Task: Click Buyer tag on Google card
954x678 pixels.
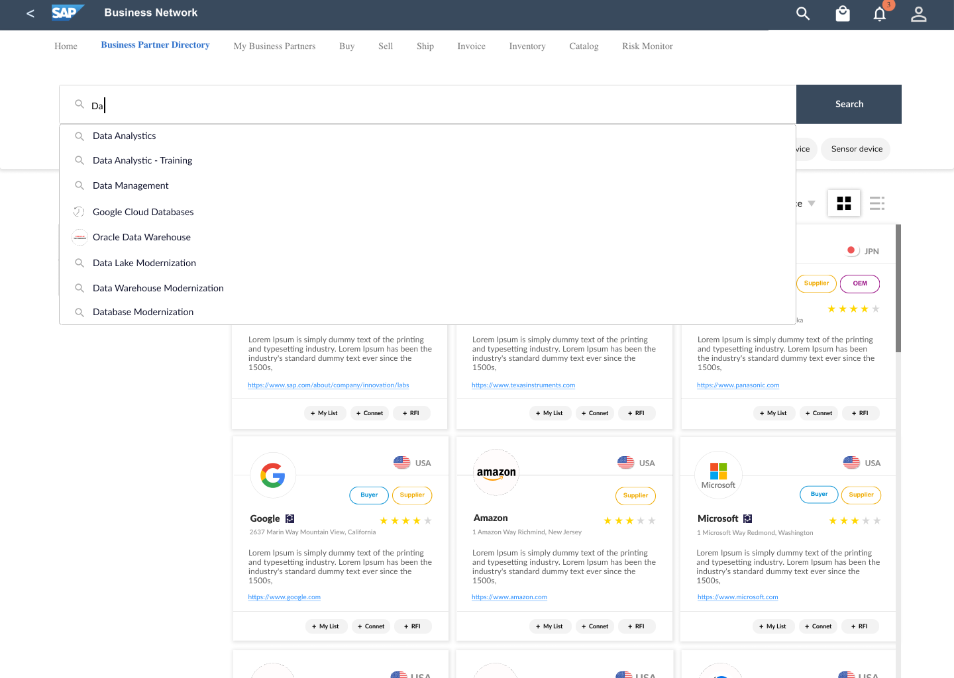Action: pyautogui.click(x=369, y=495)
